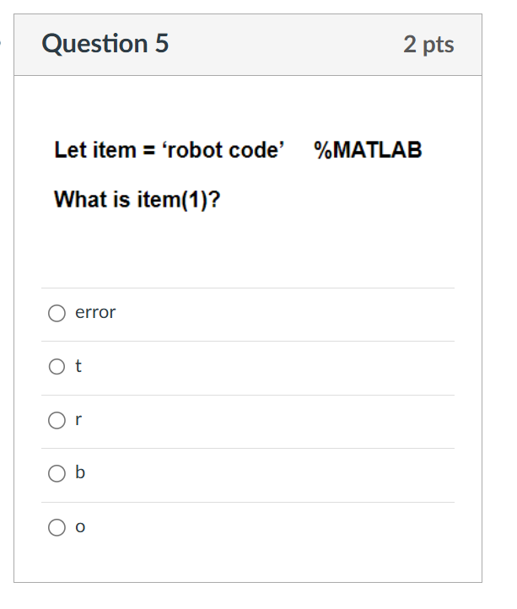
Task: Click the "Let item = 'robot code'" text
Action: click(170, 150)
